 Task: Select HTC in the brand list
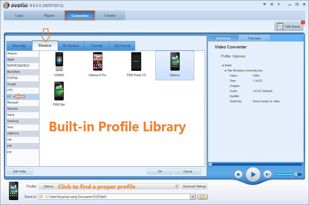click(x=23, y=90)
